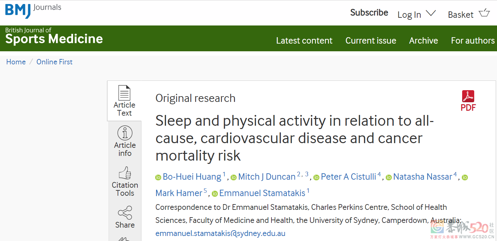
Task: Click the BMJ Journals logo
Action: (x=33, y=10)
